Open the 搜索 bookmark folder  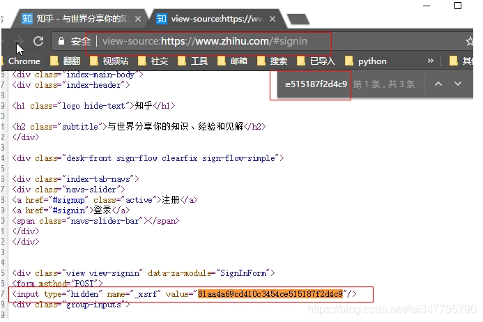pyautogui.click(x=273, y=61)
